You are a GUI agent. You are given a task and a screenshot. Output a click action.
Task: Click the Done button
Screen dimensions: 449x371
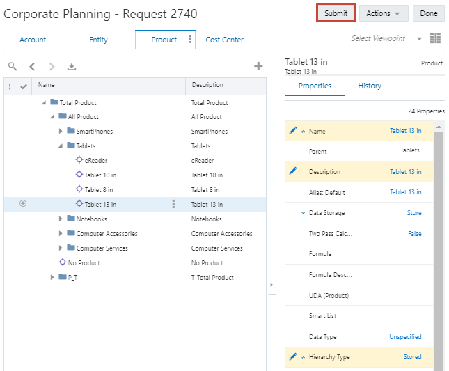pyautogui.click(x=429, y=13)
